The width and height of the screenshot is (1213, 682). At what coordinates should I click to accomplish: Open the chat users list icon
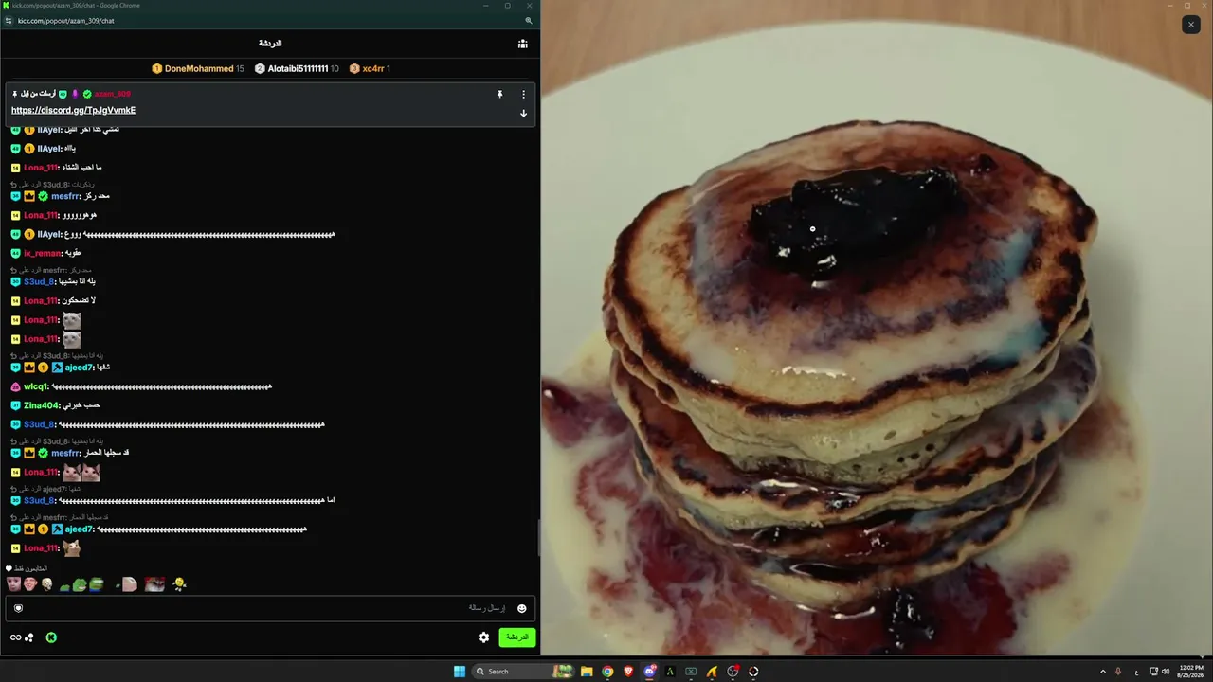[x=522, y=44]
